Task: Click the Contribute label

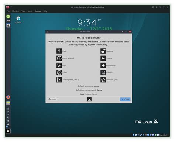Action: pos(111,65)
